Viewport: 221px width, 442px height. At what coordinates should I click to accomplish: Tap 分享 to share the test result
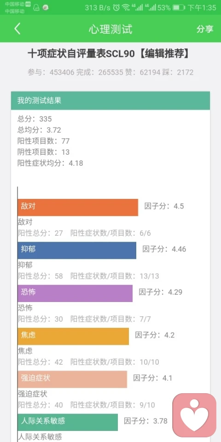tap(205, 29)
